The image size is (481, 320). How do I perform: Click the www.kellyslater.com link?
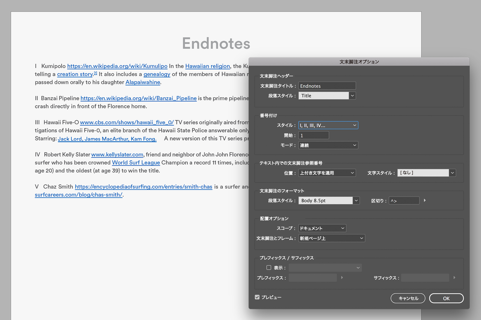pos(117,155)
